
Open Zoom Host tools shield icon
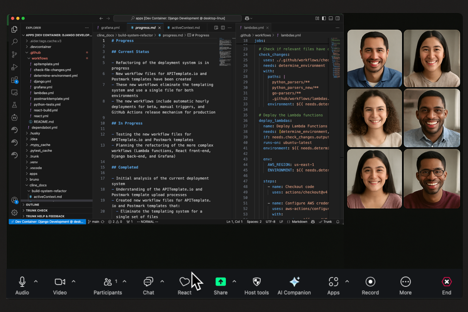pos(257,282)
